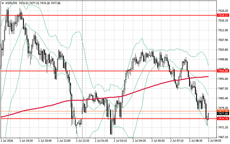Click the thin orange horizontal line at 7477.96

(109, 111)
